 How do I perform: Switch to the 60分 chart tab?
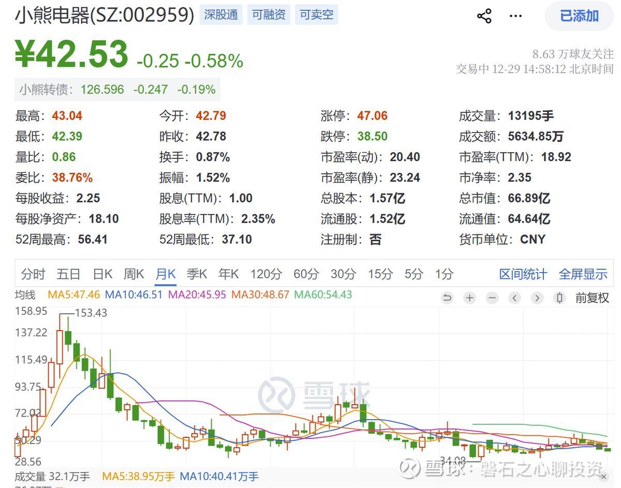[x=306, y=274]
